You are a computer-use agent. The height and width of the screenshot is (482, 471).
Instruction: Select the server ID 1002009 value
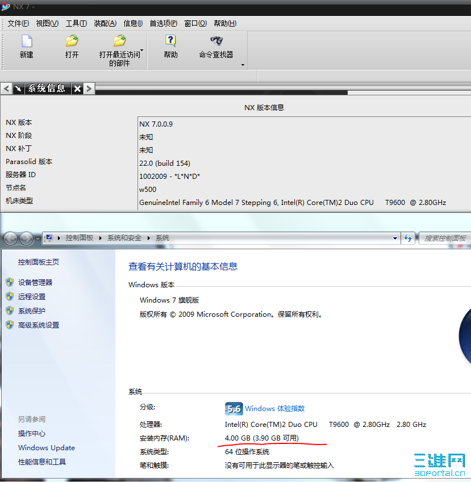point(169,176)
